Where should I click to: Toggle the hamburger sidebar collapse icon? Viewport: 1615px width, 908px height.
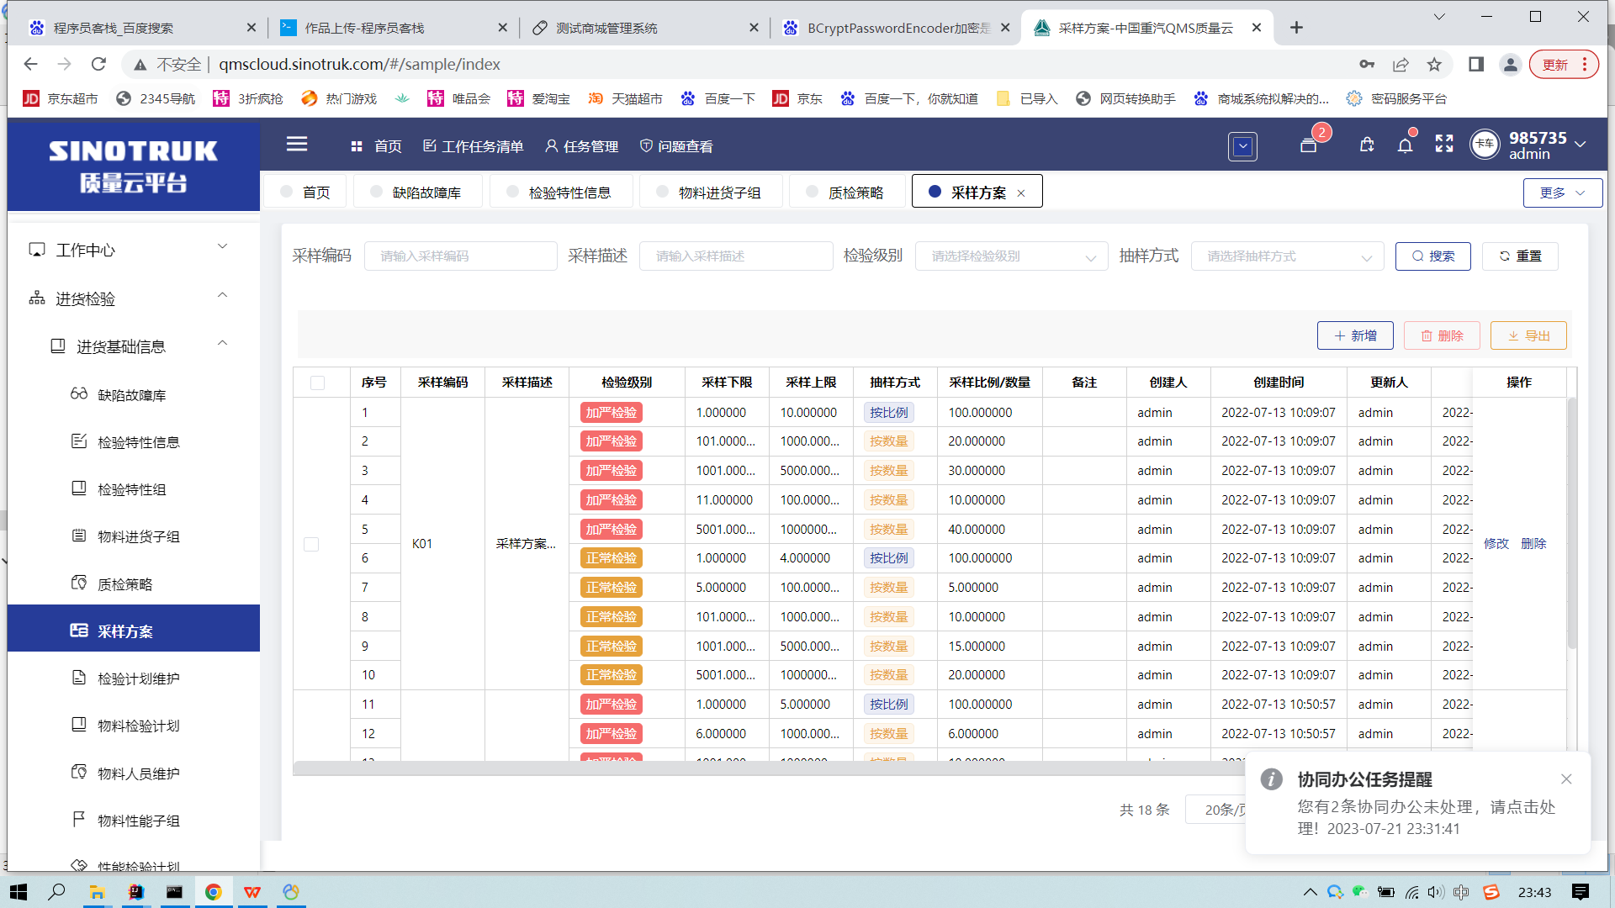(x=297, y=145)
